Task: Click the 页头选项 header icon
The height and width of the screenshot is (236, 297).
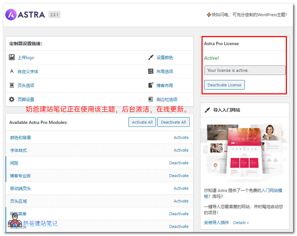Action: pyautogui.click(x=11, y=85)
